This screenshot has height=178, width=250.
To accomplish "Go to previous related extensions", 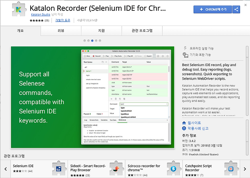I will coord(6,169).
